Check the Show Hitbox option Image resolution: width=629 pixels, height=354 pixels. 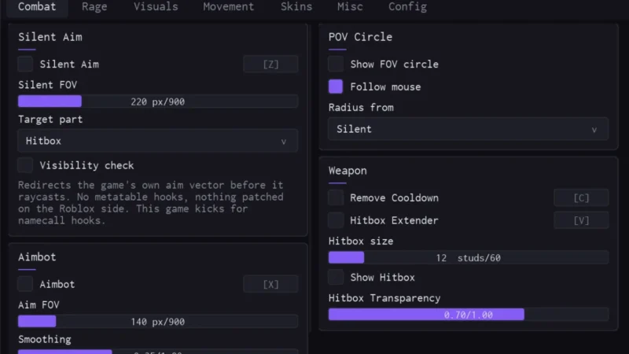point(336,278)
